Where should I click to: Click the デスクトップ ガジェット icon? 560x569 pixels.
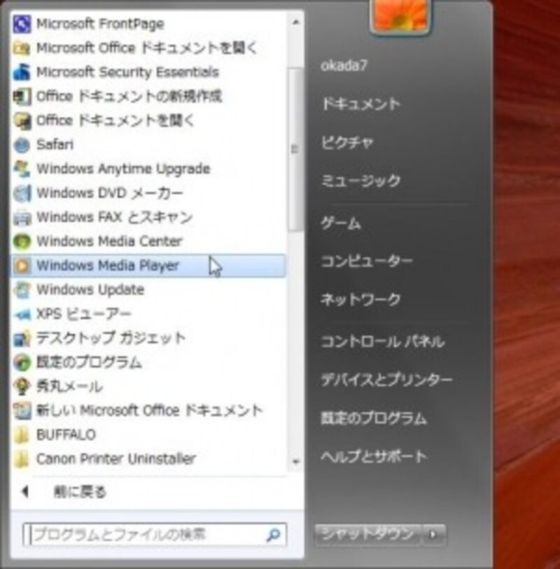tap(22, 339)
